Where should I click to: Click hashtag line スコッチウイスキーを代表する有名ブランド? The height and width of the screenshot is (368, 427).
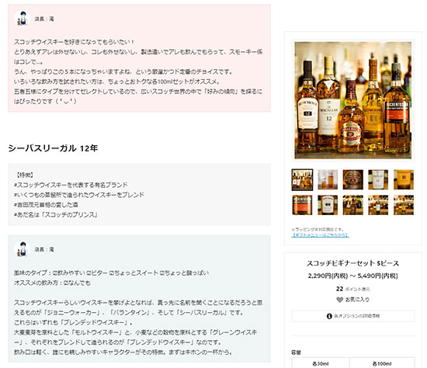click(x=71, y=185)
